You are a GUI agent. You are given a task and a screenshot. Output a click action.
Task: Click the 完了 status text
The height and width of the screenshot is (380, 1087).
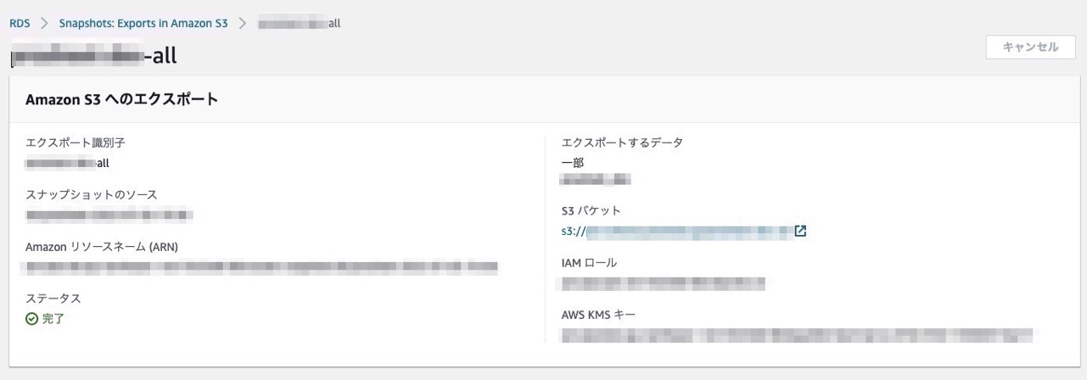click(x=53, y=319)
